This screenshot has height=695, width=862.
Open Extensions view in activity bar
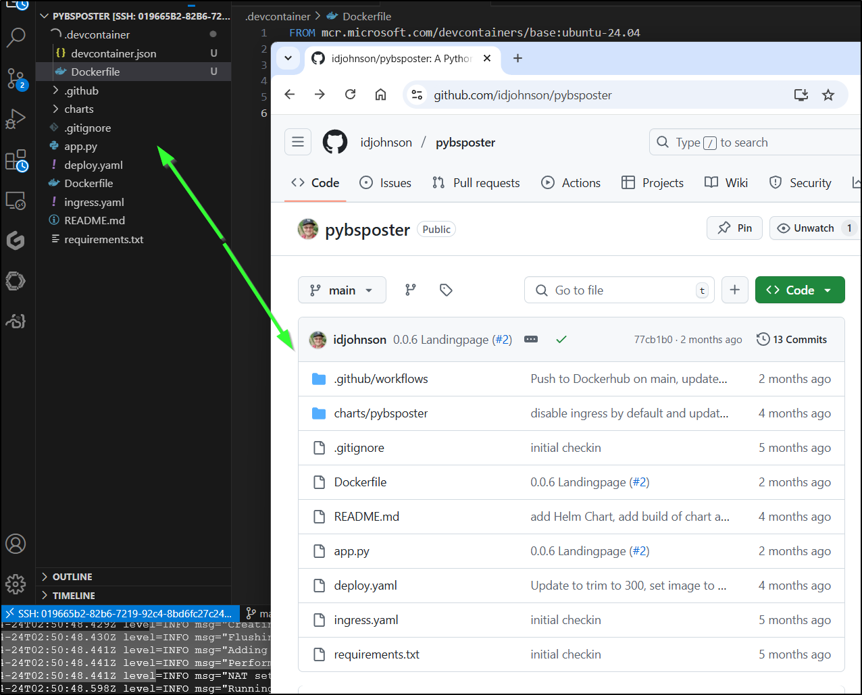[x=16, y=160]
